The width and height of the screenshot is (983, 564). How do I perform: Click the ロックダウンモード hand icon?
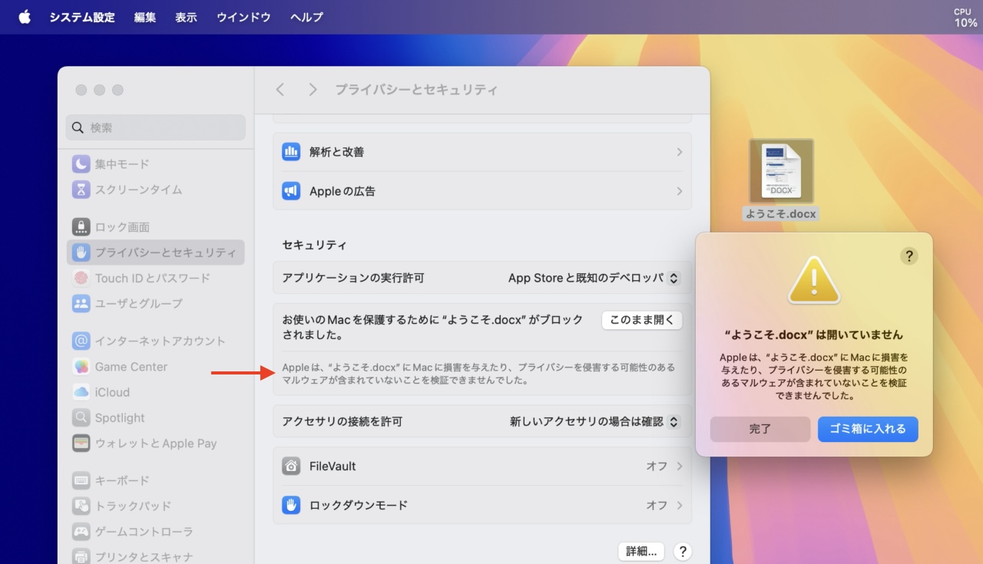tap(291, 505)
